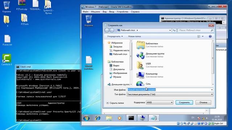Open the Справка menu in VirtualBox
232x130 pixels.
(x=135, y=12)
